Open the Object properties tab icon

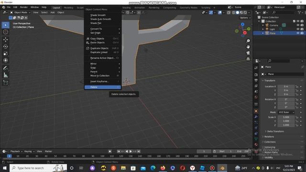tap(256, 111)
